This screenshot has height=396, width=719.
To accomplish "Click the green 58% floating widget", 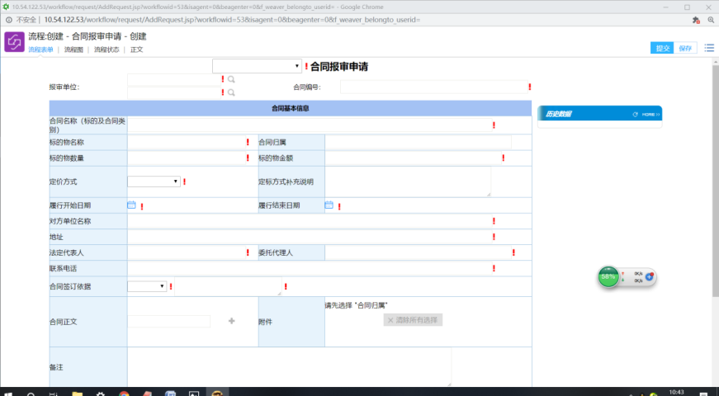I will tap(608, 277).
